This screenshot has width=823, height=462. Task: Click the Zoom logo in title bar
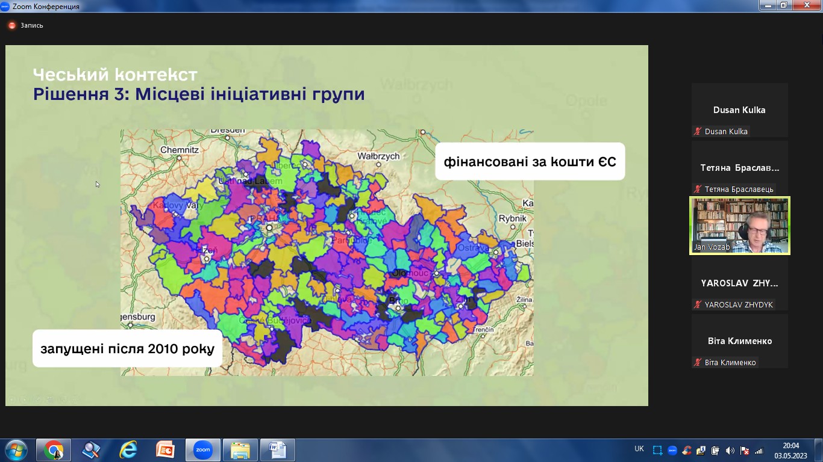tap(5, 6)
